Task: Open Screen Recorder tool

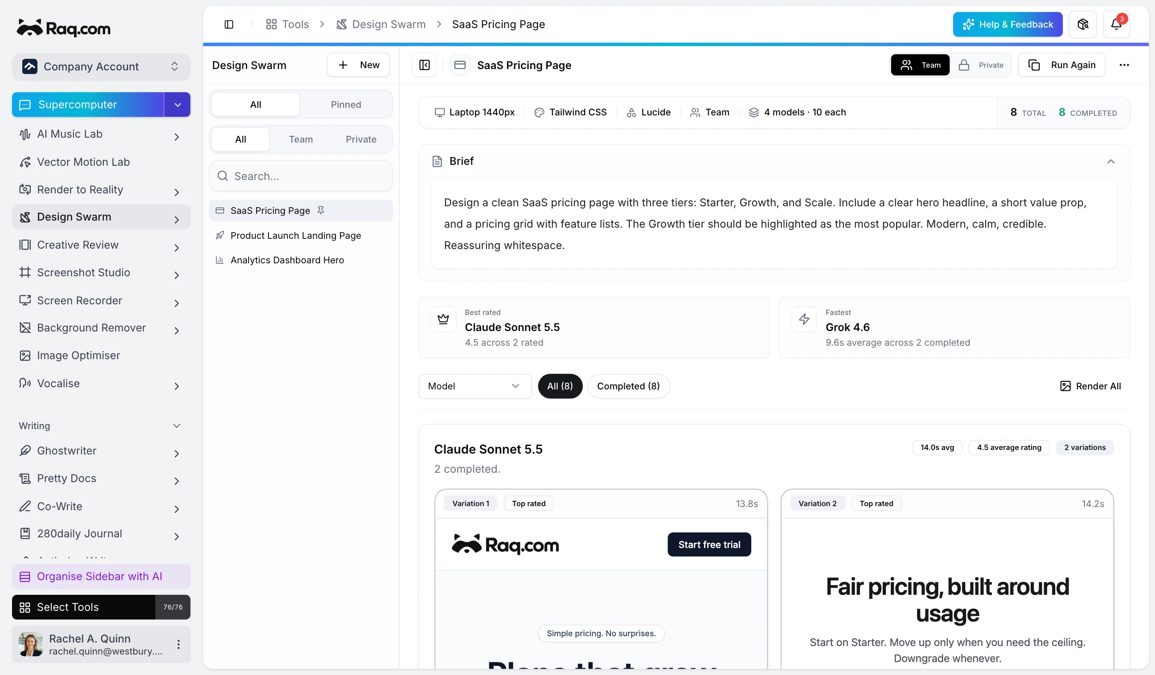Action: click(100, 301)
